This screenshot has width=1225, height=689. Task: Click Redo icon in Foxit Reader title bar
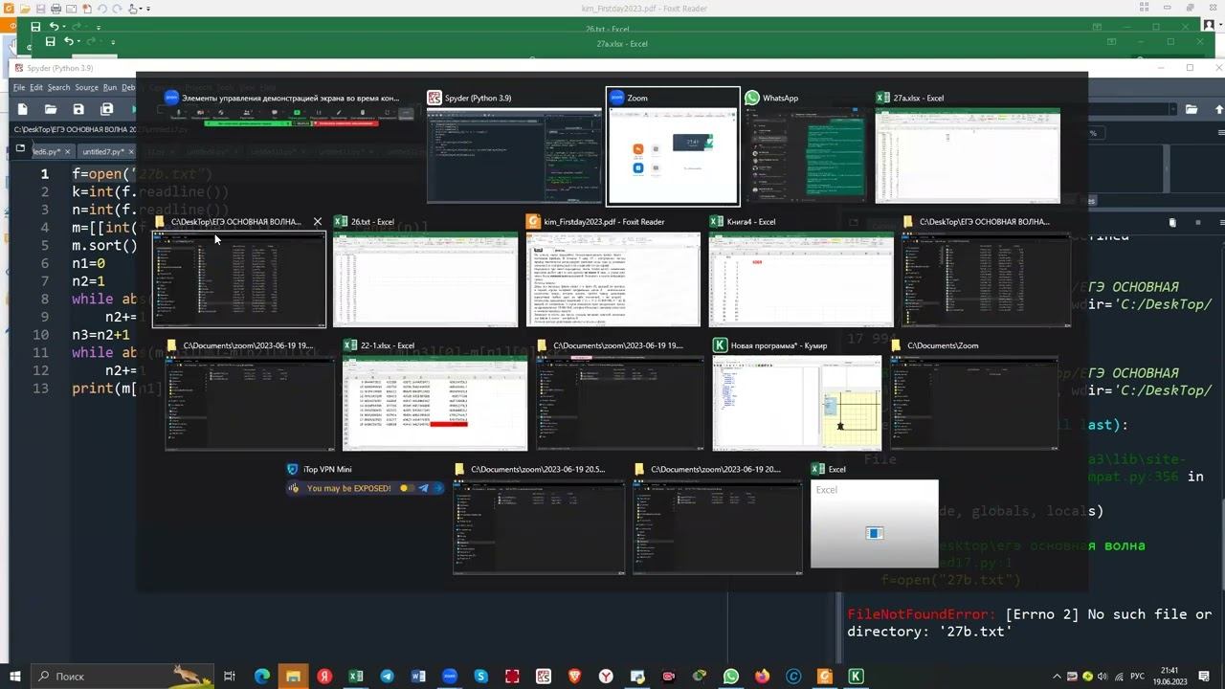pyautogui.click(x=116, y=9)
